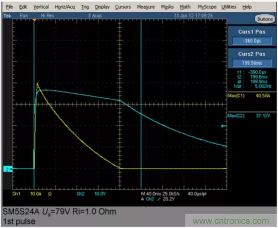Open the File menu
Viewport: 278px width, 228px height.
[10, 7]
